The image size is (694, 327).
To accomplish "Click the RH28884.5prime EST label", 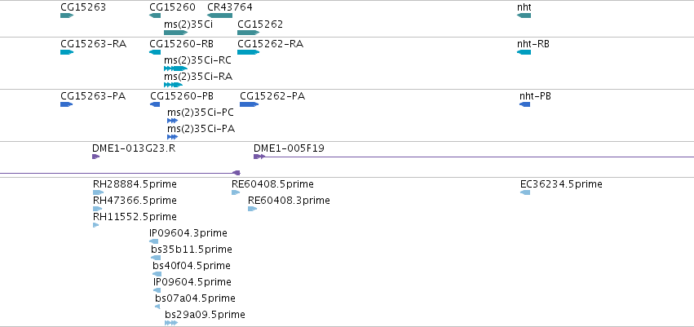I will click(135, 184).
